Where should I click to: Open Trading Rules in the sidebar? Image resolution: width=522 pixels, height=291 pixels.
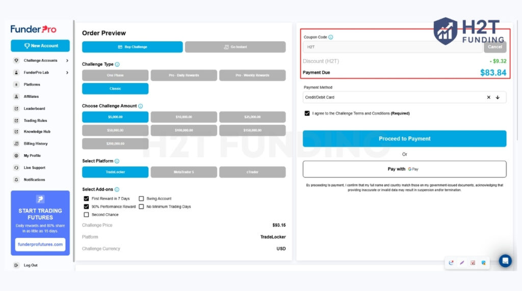tap(35, 120)
